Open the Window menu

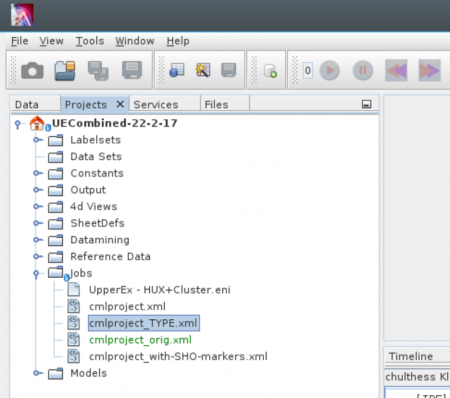pos(134,41)
